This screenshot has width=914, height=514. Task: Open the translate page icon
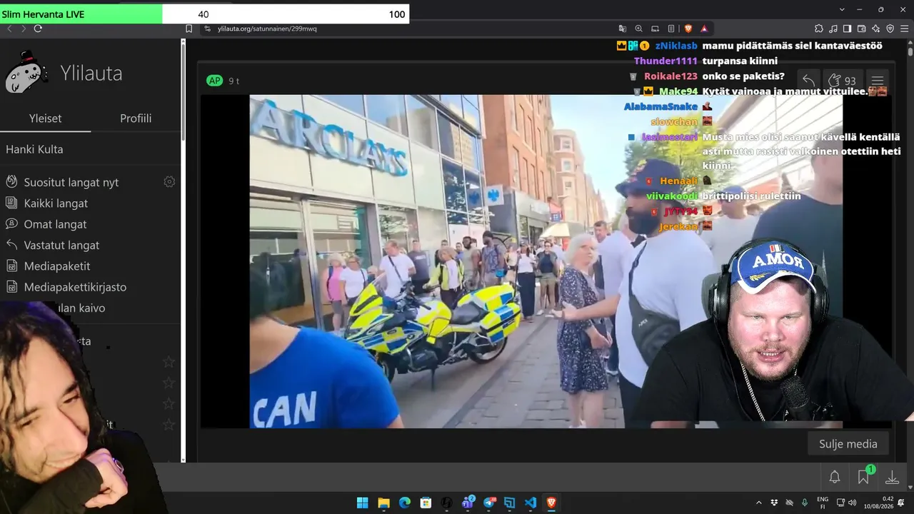(x=623, y=29)
